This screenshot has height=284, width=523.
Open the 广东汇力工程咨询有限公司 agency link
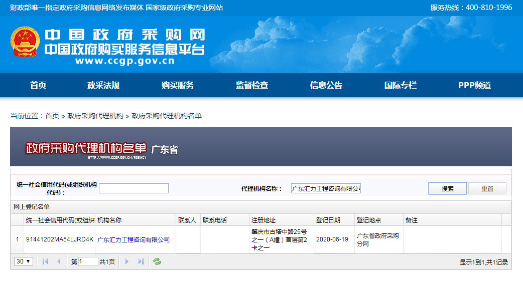point(134,239)
